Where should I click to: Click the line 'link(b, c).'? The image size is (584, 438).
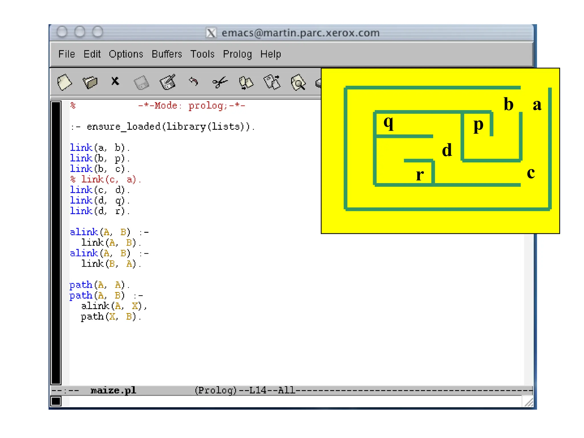[100, 169]
